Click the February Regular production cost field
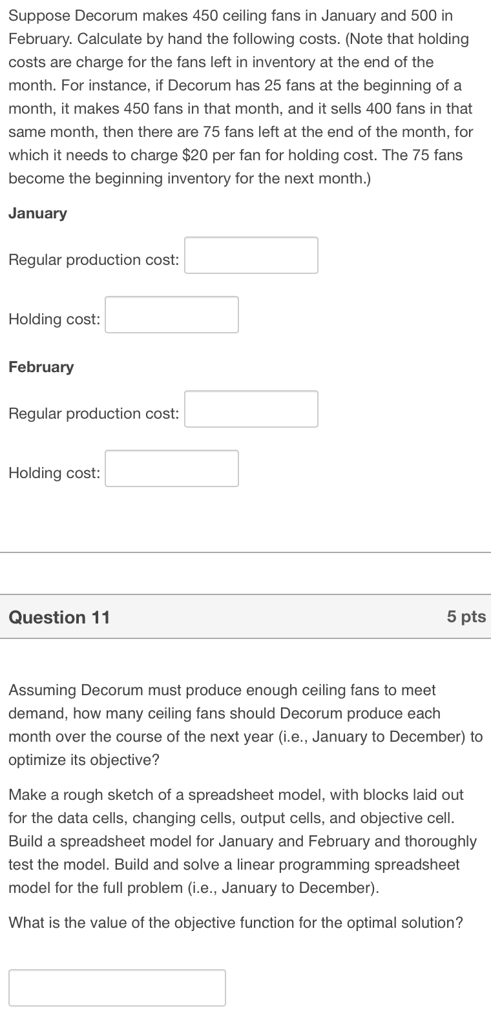The image size is (491, 1026). [x=251, y=409]
